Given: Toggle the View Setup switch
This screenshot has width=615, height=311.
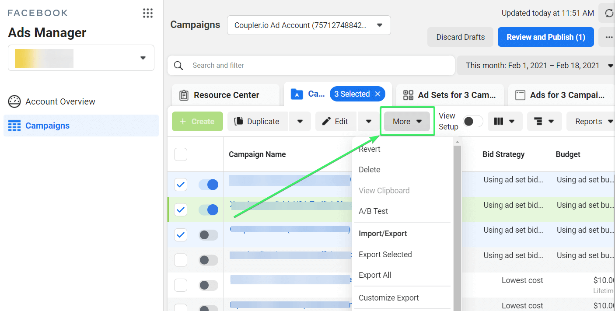Looking at the screenshot, I should click(x=473, y=122).
